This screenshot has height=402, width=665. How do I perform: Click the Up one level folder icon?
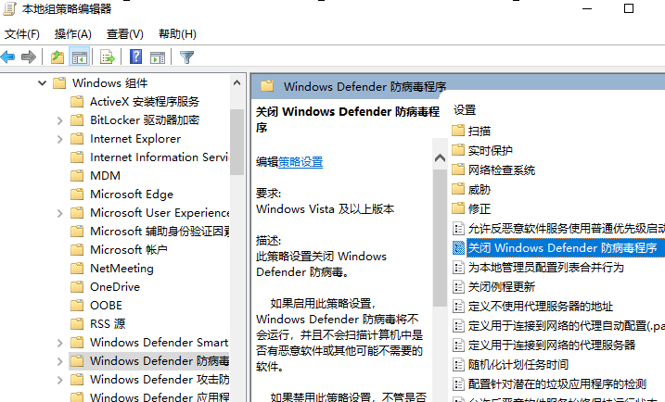click(58, 57)
